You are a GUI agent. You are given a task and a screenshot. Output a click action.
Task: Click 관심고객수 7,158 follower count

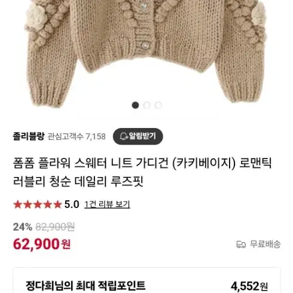[77, 137]
